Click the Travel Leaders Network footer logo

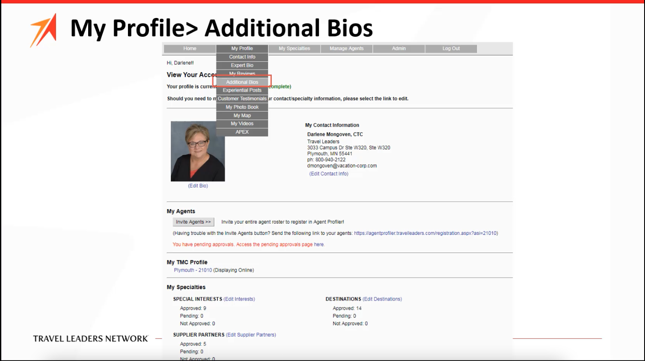pos(91,339)
